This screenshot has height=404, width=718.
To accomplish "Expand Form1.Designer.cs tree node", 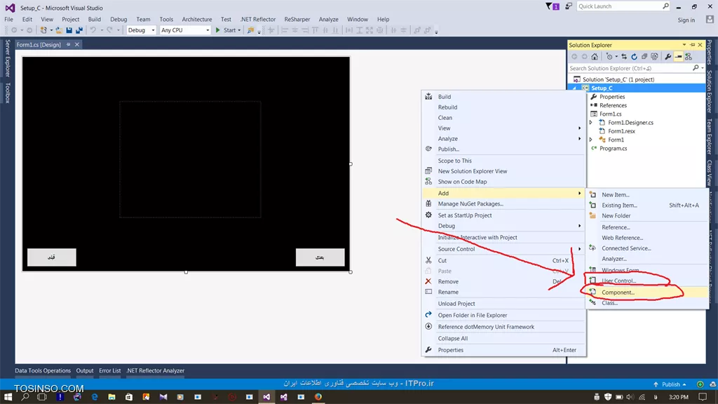I will tap(590, 122).
